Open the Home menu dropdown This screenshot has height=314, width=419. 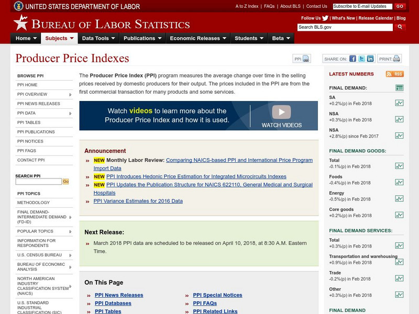coord(26,38)
